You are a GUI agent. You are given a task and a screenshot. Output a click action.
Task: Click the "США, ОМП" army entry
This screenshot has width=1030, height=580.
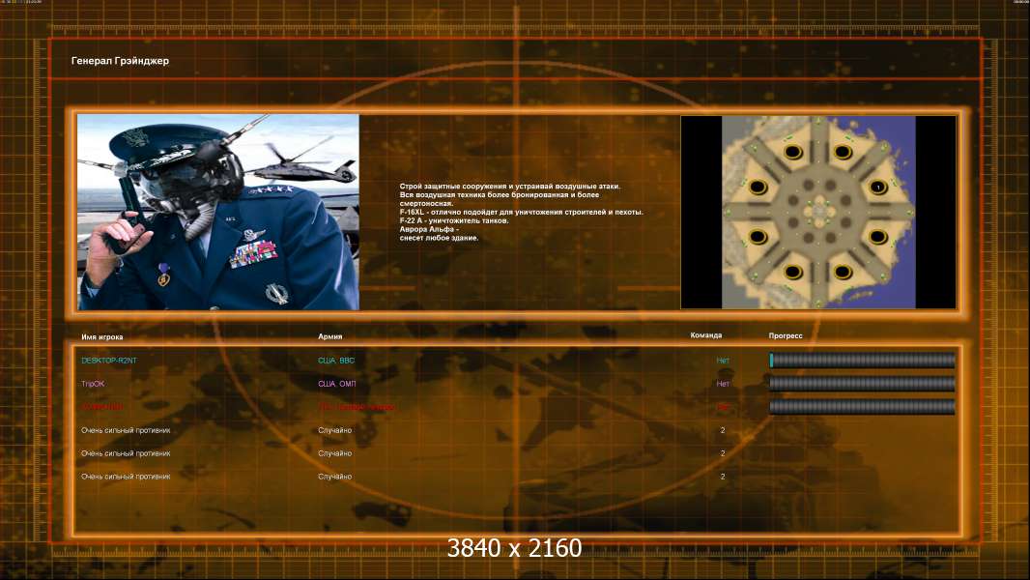pyautogui.click(x=337, y=384)
